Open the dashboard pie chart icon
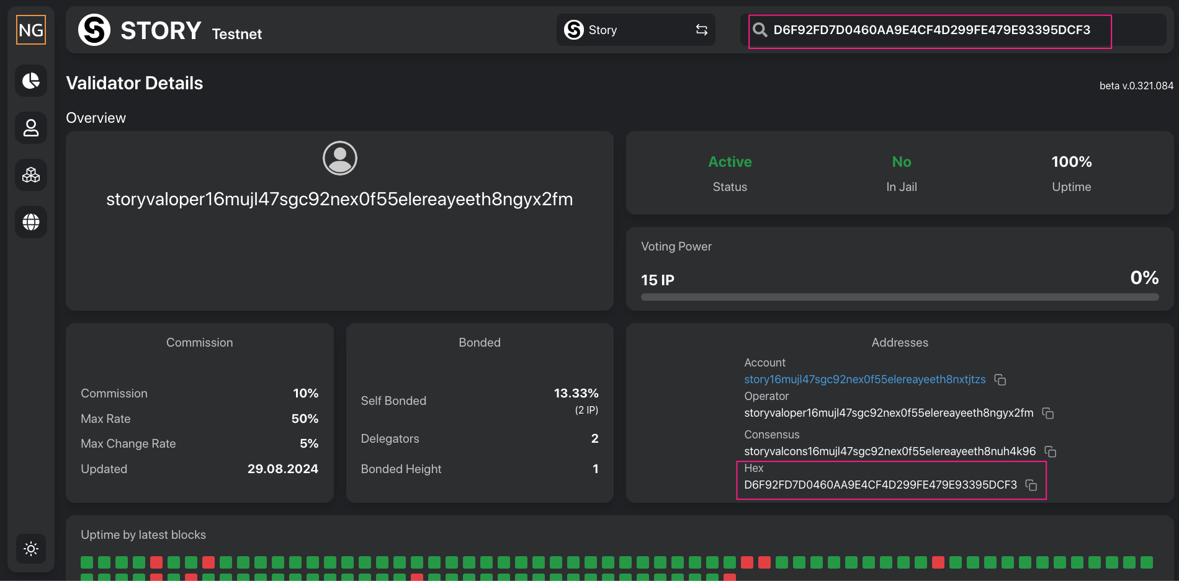Viewport: 1179px width, 581px height. pyautogui.click(x=31, y=81)
